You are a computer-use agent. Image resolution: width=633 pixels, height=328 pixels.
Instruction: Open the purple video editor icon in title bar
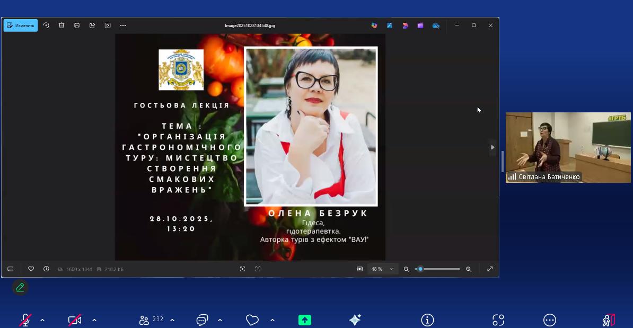point(420,25)
